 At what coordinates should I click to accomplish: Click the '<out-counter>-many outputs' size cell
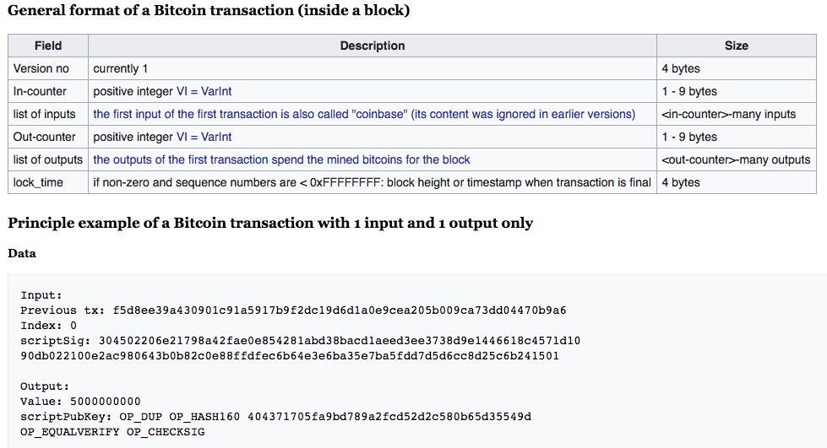click(x=737, y=159)
